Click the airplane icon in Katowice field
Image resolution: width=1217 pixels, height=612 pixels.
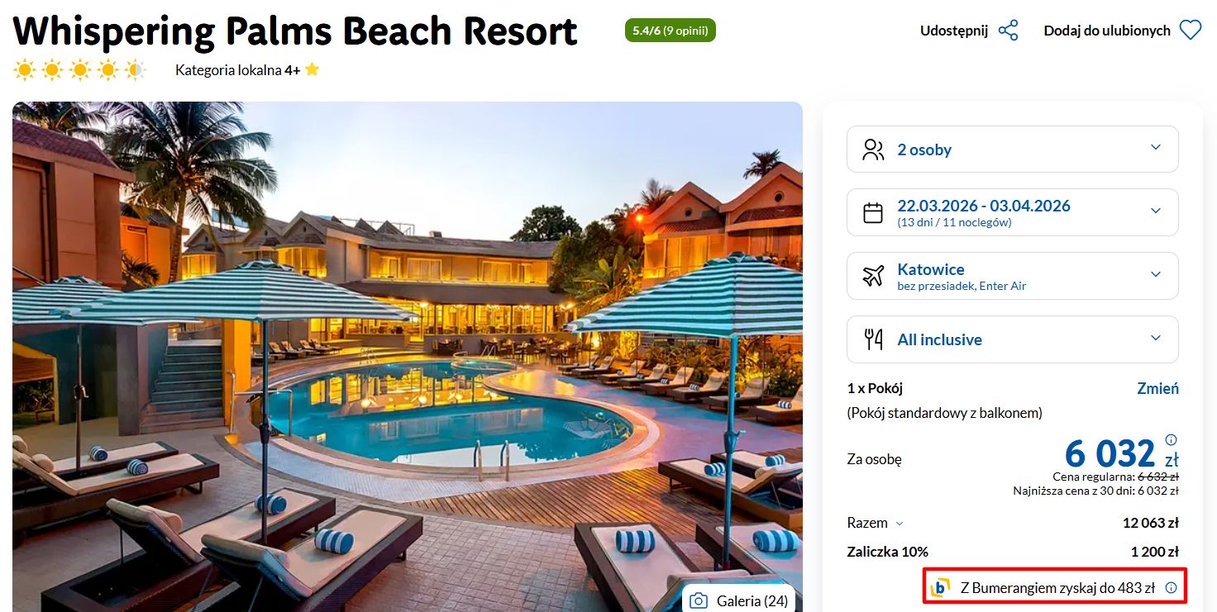[873, 276]
